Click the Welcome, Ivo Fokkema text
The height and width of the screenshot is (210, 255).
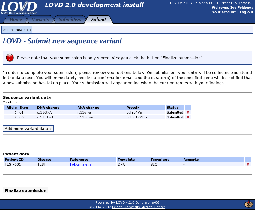click(x=232, y=8)
